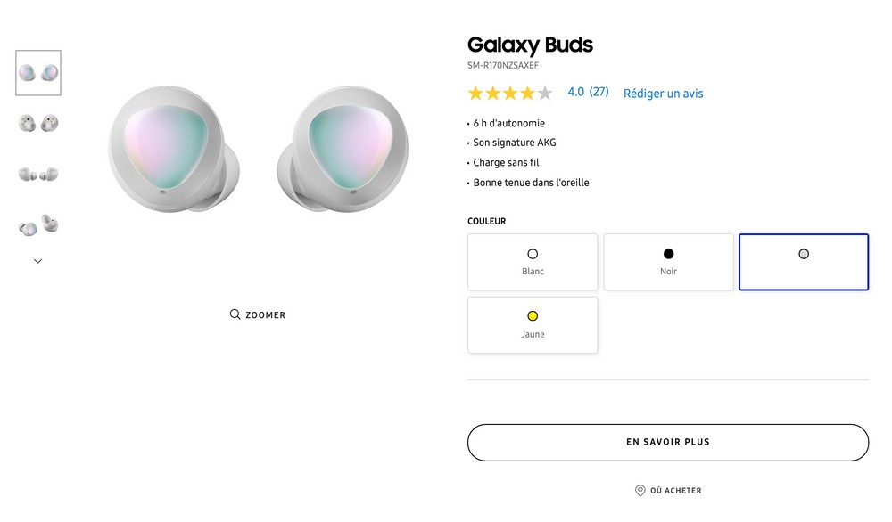Click the magnifier icon beside ZOOMER
Screen dimensions: 892x522
click(235, 314)
